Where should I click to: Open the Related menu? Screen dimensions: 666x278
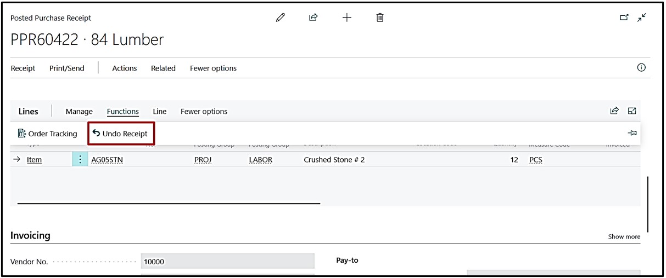[x=163, y=68]
